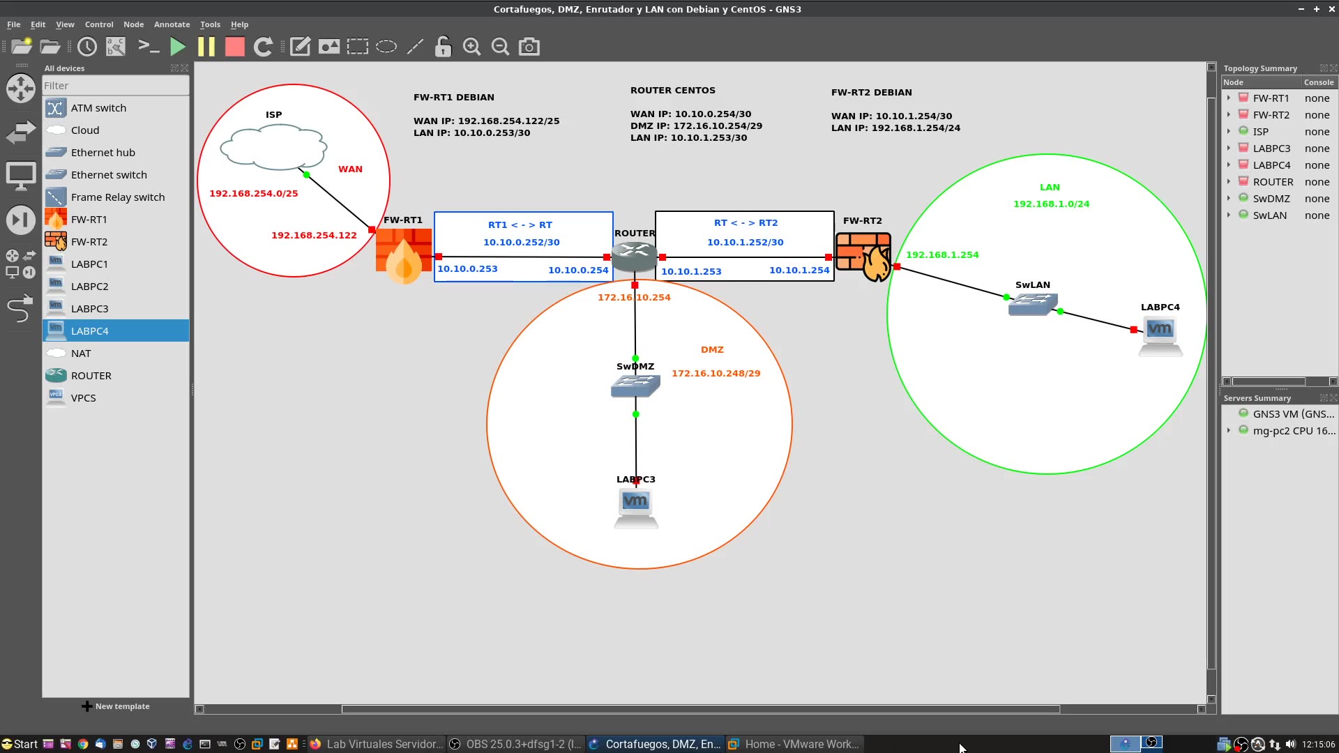Select the ROUTER node on the canvas
Screen dimensions: 1339x753
tap(634, 257)
